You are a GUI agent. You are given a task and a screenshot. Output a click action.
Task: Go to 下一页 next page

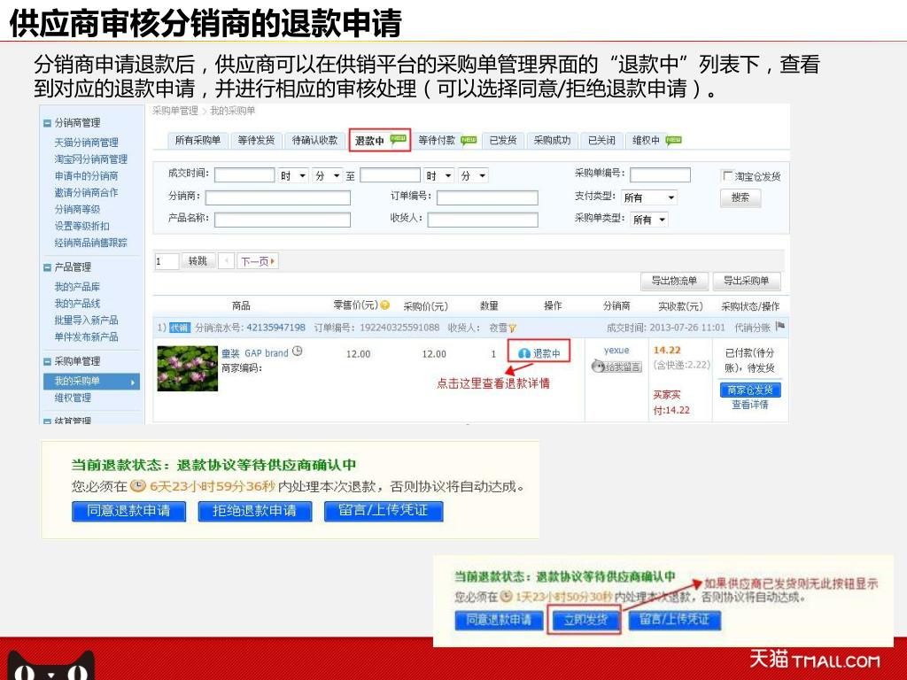point(258,261)
